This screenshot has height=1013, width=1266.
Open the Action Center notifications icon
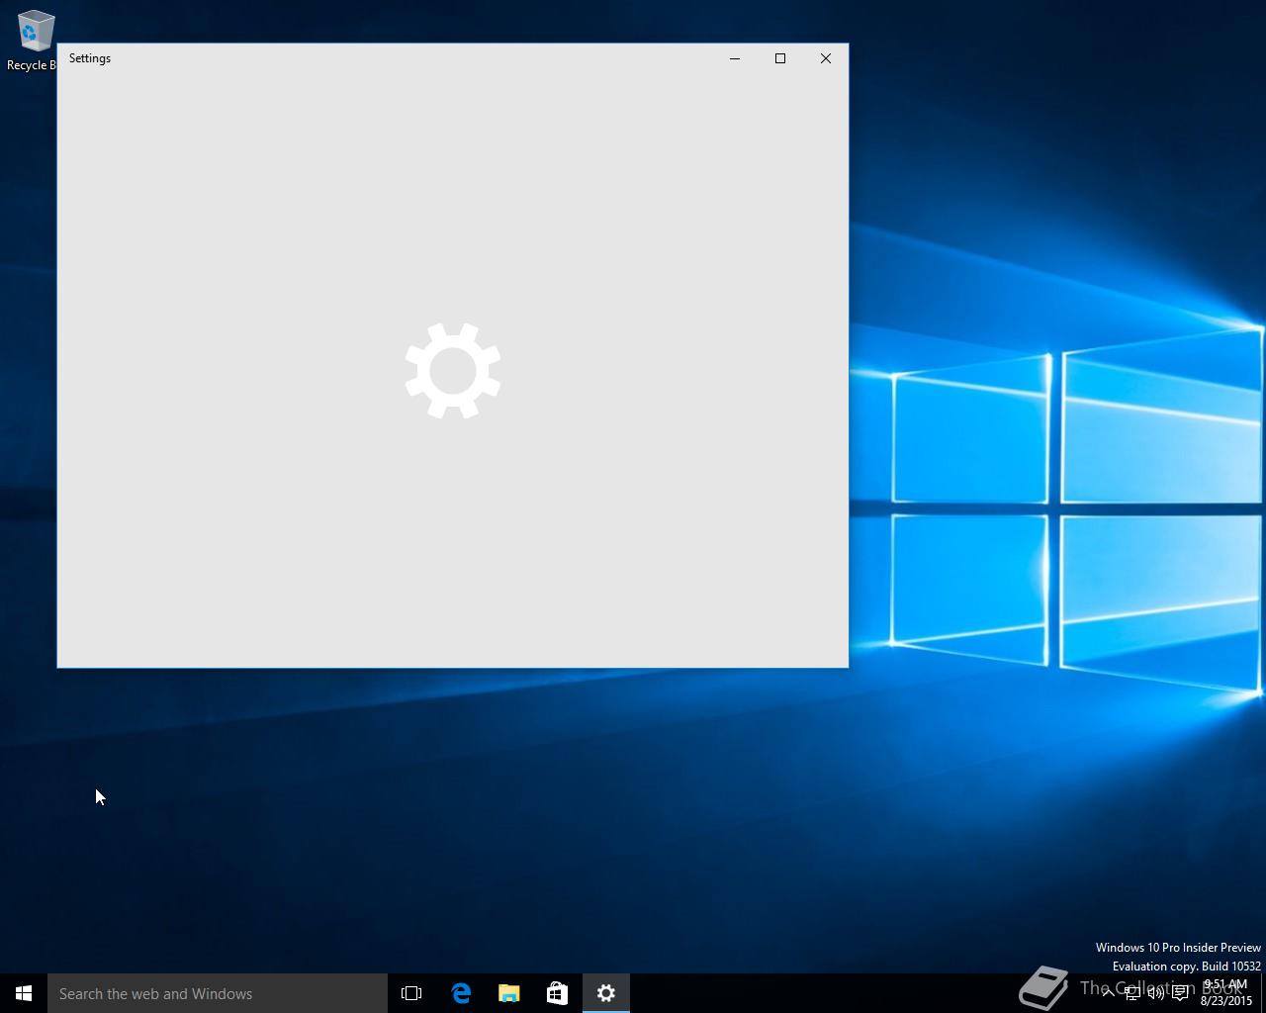point(1180,993)
